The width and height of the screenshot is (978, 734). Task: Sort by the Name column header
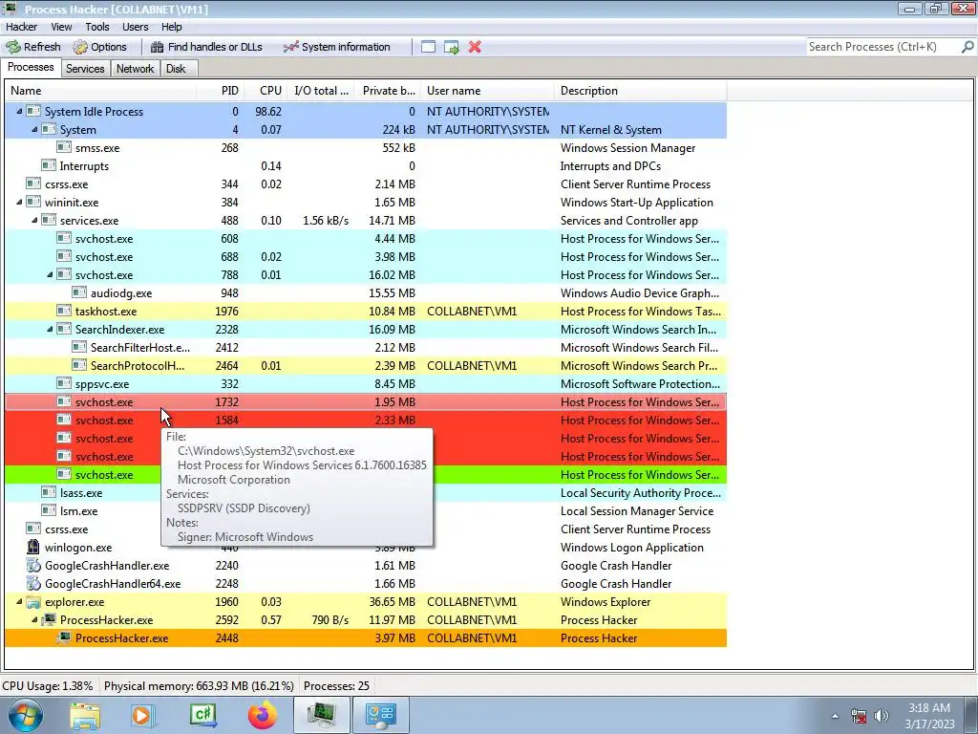coord(101,91)
